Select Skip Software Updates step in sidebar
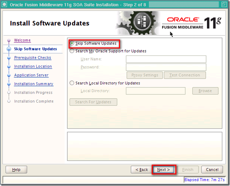 click(35, 49)
